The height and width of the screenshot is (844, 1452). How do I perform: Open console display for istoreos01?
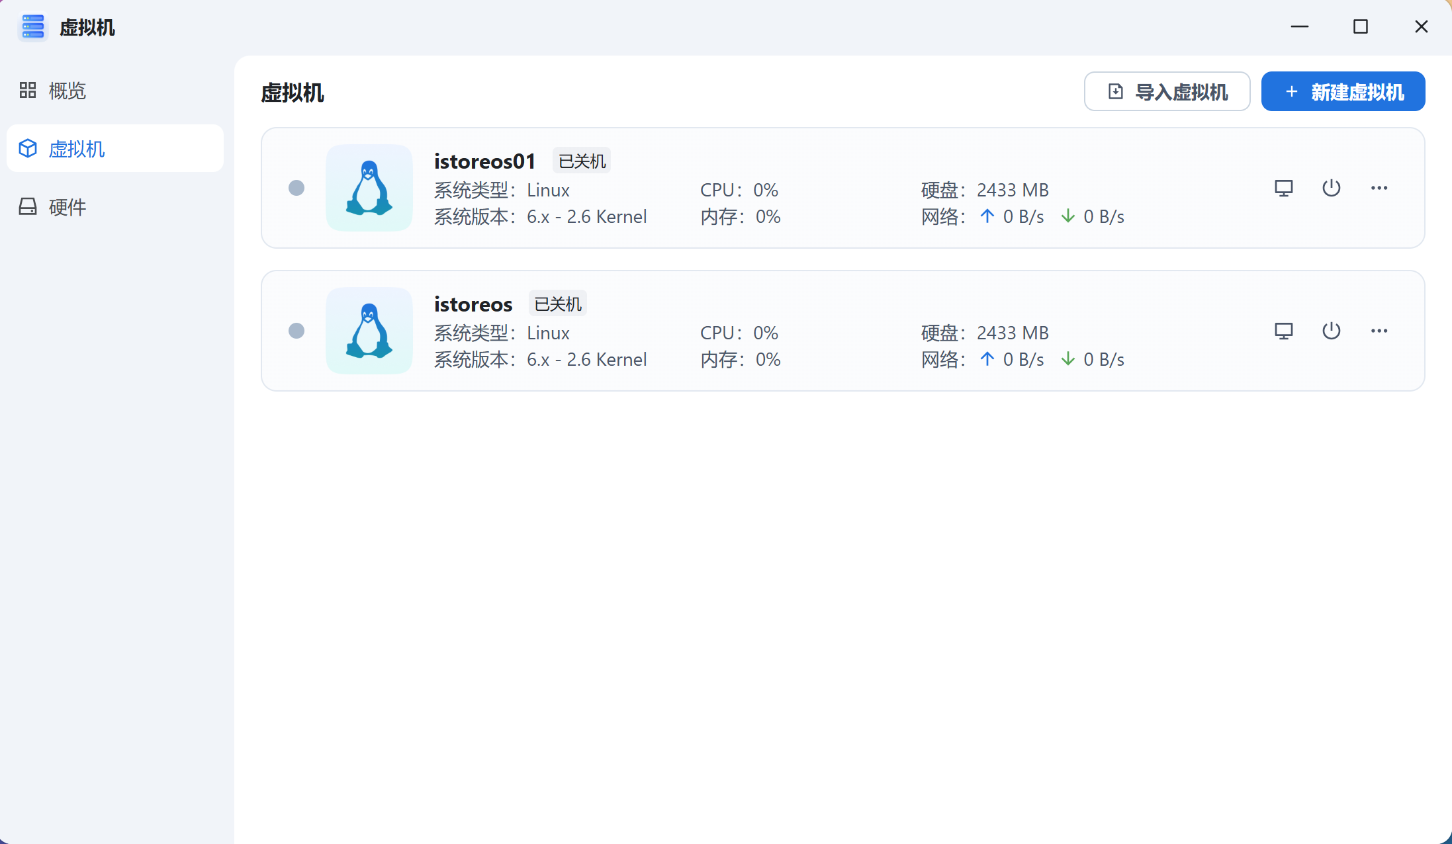1283,189
